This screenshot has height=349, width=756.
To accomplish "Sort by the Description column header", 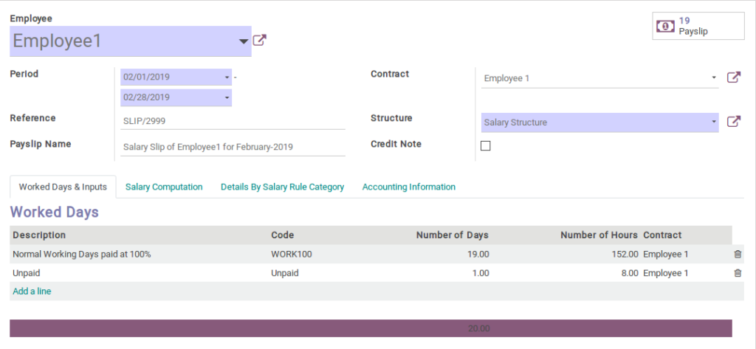I will click(x=39, y=235).
